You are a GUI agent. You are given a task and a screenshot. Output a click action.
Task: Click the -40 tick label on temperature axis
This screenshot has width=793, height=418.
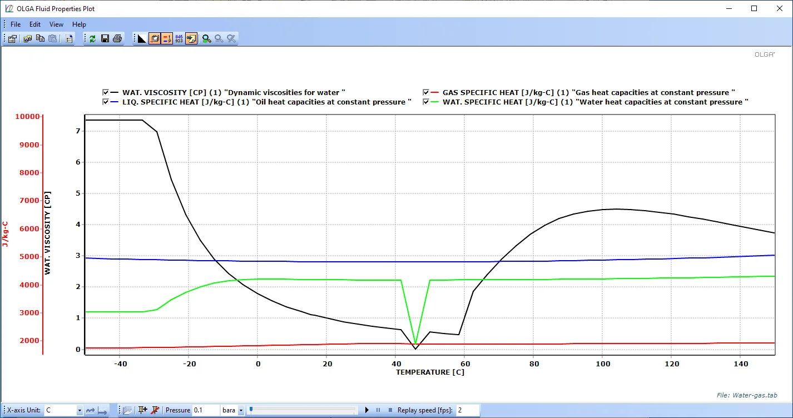click(120, 364)
